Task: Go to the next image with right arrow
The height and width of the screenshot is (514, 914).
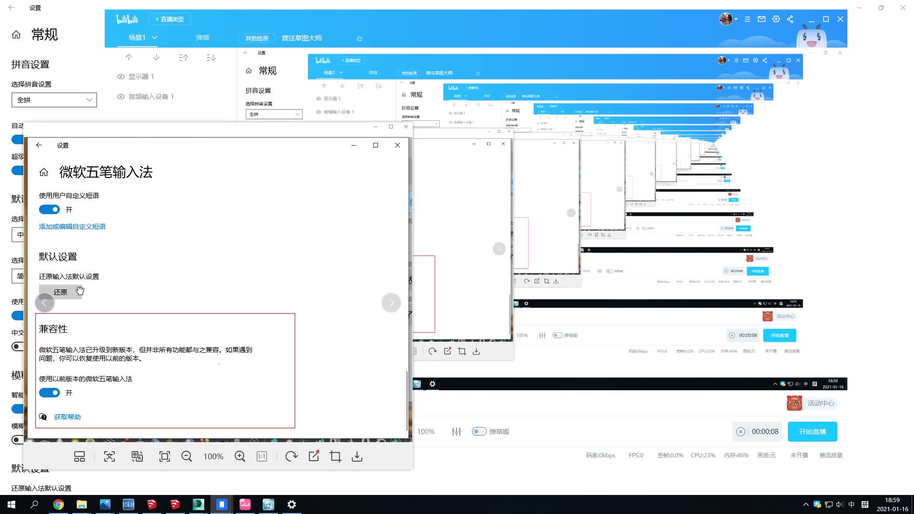Action: click(x=391, y=303)
